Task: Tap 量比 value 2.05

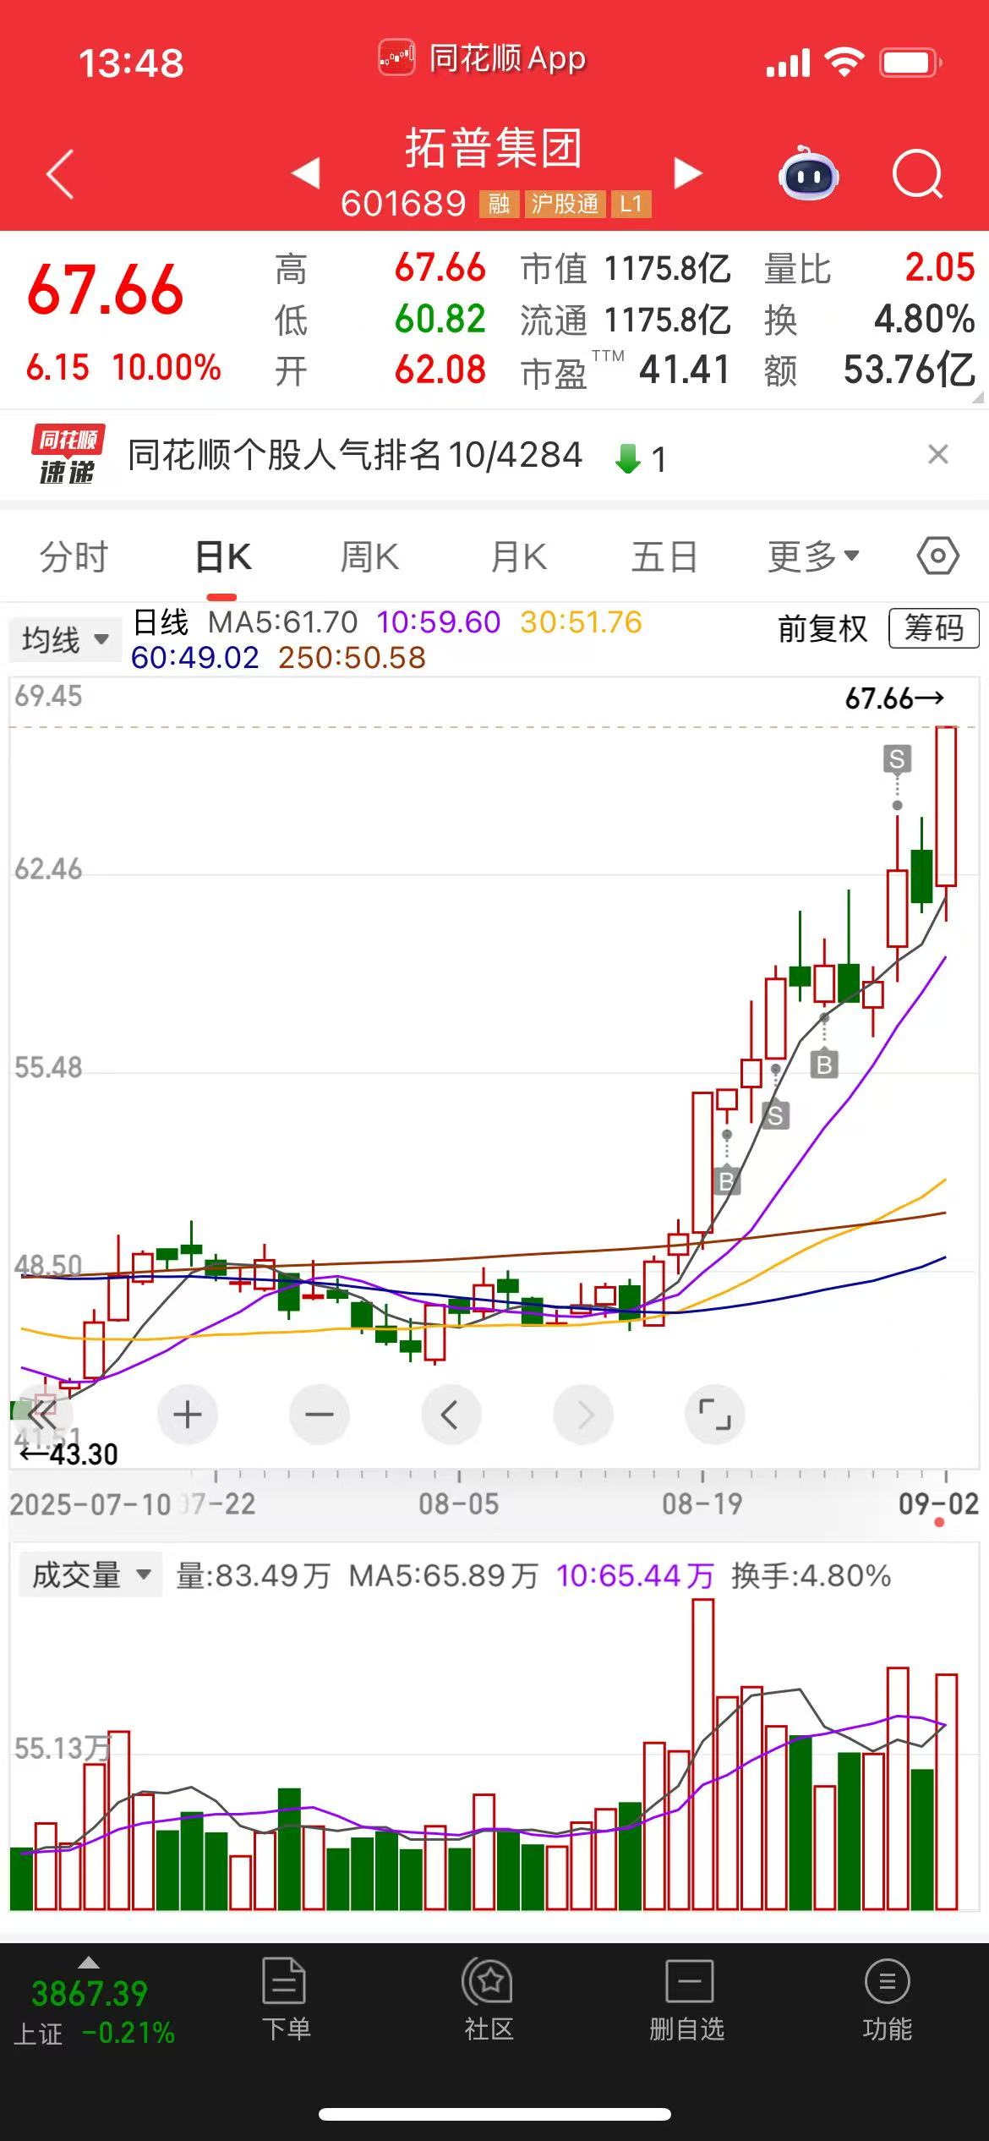Action: coord(940,268)
